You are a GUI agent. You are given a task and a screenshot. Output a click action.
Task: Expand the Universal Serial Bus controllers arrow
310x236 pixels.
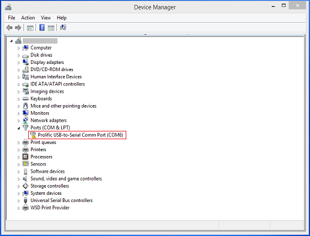(19, 201)
